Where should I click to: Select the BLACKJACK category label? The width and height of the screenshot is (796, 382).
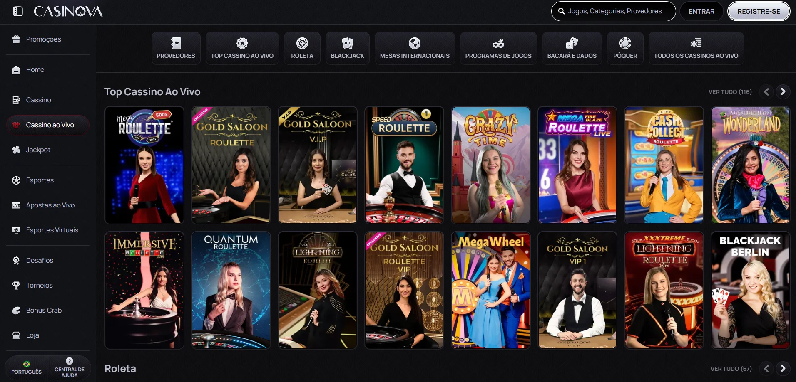pos(348,56)
